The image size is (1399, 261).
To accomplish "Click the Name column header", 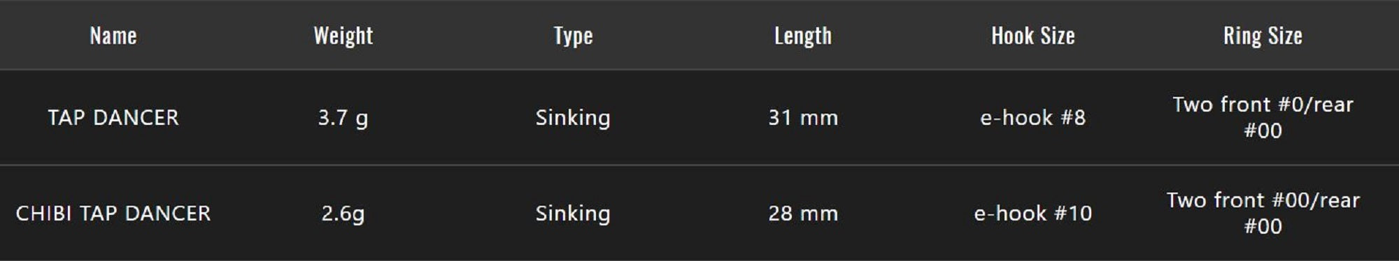I will pos(113,36).
